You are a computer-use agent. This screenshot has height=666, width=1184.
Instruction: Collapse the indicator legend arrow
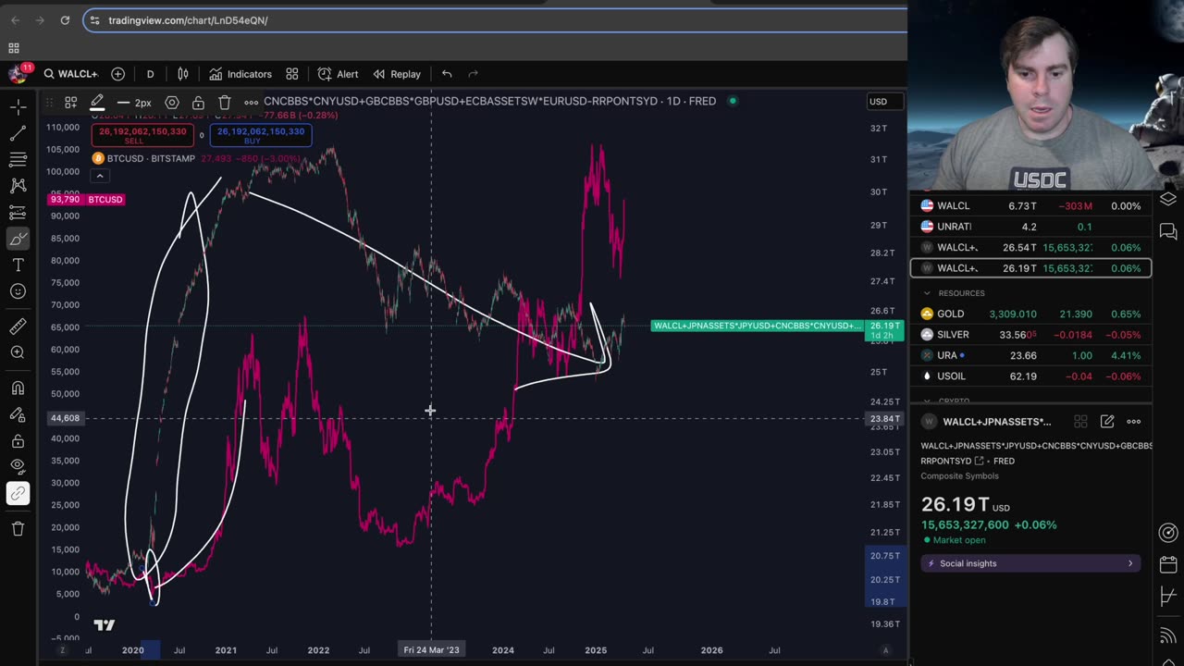(99, 176)
